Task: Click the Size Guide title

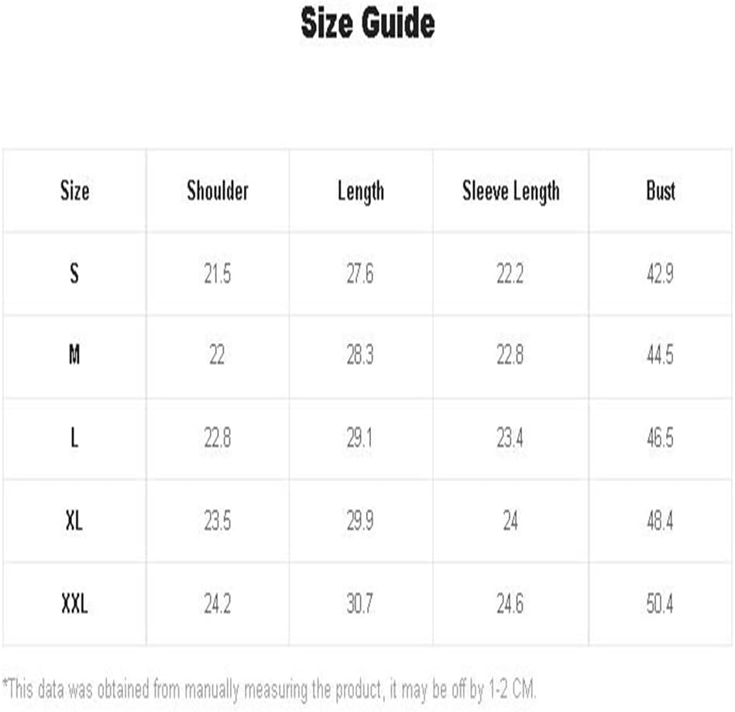Action: click(367, 23)
